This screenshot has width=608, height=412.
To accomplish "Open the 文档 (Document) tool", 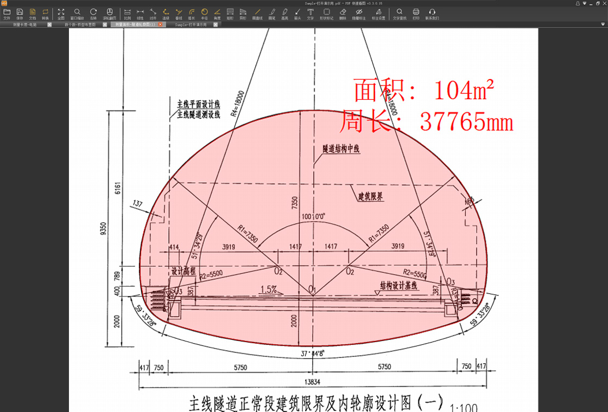I will click(x=33, y=14).
